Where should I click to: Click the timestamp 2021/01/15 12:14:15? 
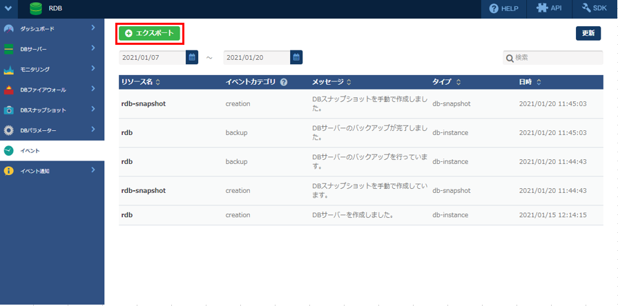tap(553, 215)
